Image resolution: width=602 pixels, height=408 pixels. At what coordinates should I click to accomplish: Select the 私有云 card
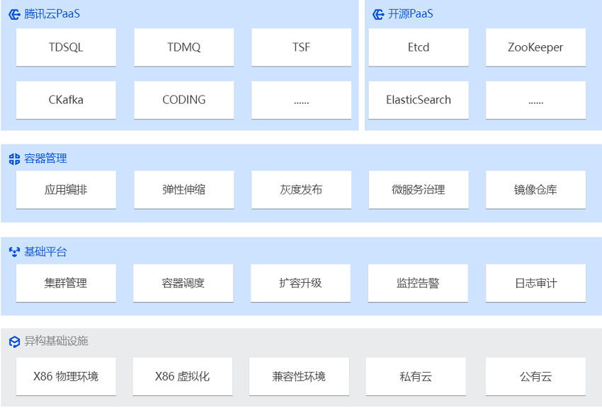[416, 376]
